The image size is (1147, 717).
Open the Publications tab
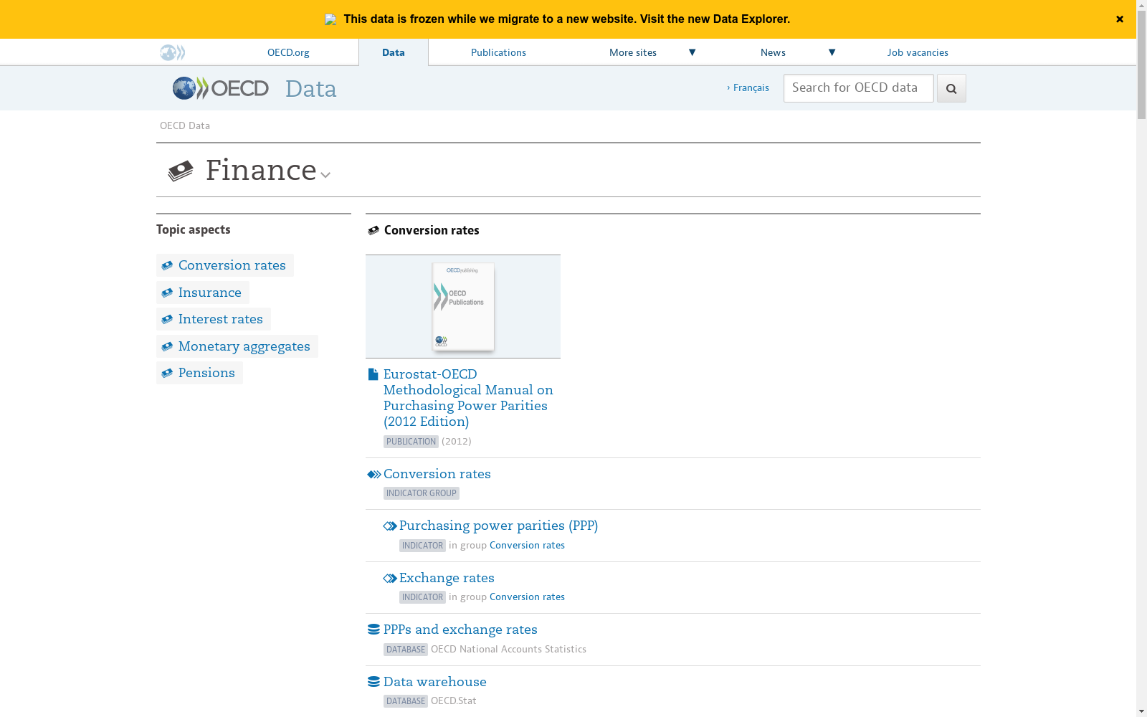tap(498, 52)
